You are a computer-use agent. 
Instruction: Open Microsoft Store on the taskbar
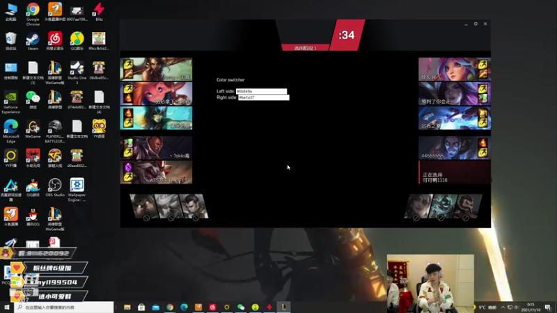141,307
